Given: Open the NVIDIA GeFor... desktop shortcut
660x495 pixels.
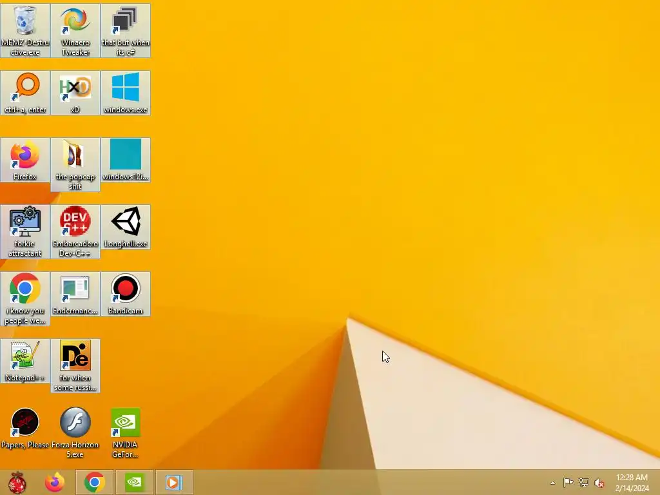Looking at the screenshot, I should (x=126, y=432).
